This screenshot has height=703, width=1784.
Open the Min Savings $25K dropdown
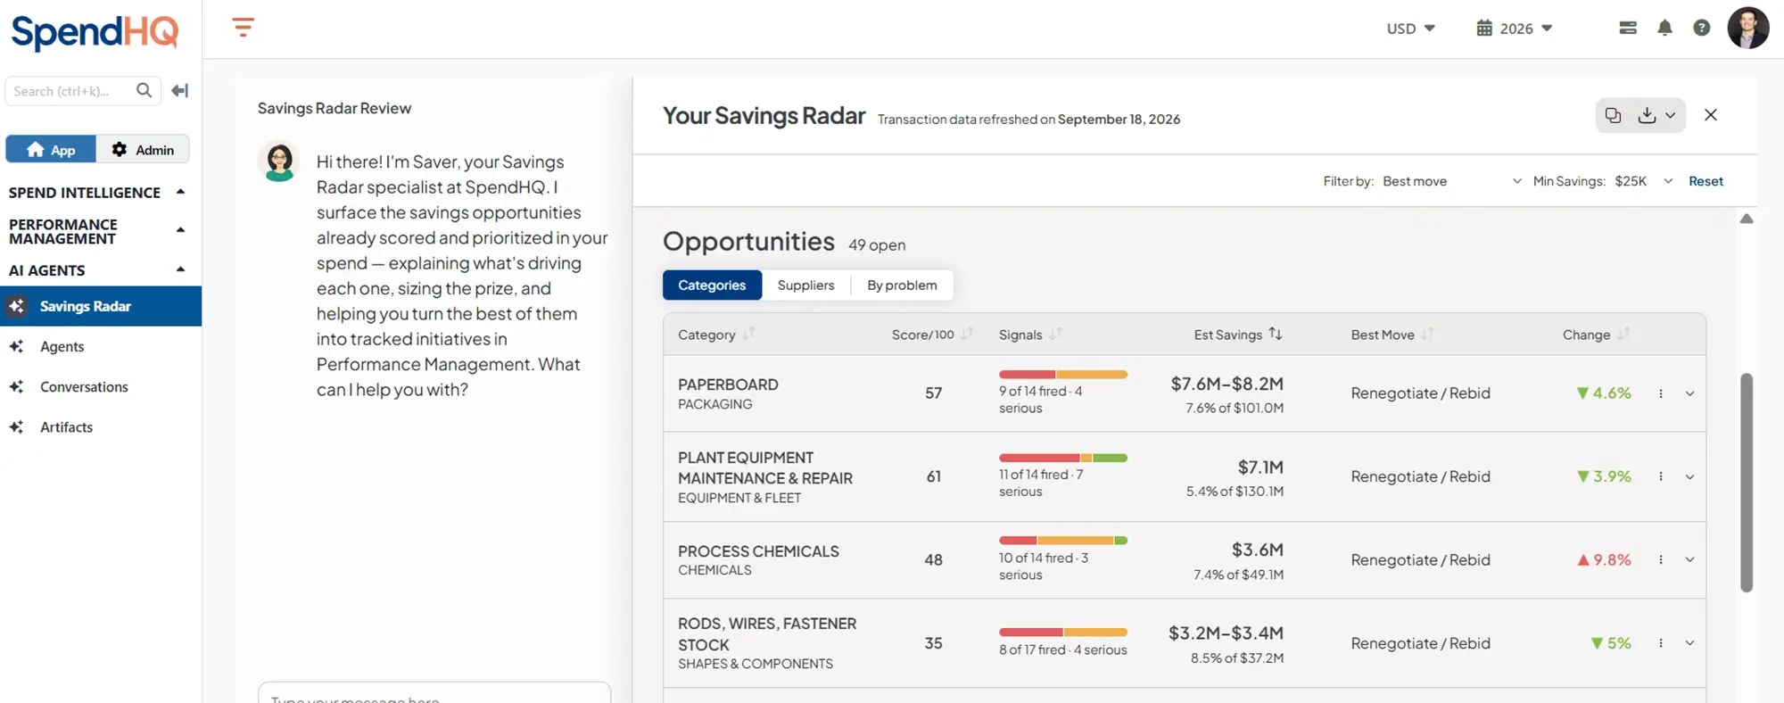tap(1643, 181)
